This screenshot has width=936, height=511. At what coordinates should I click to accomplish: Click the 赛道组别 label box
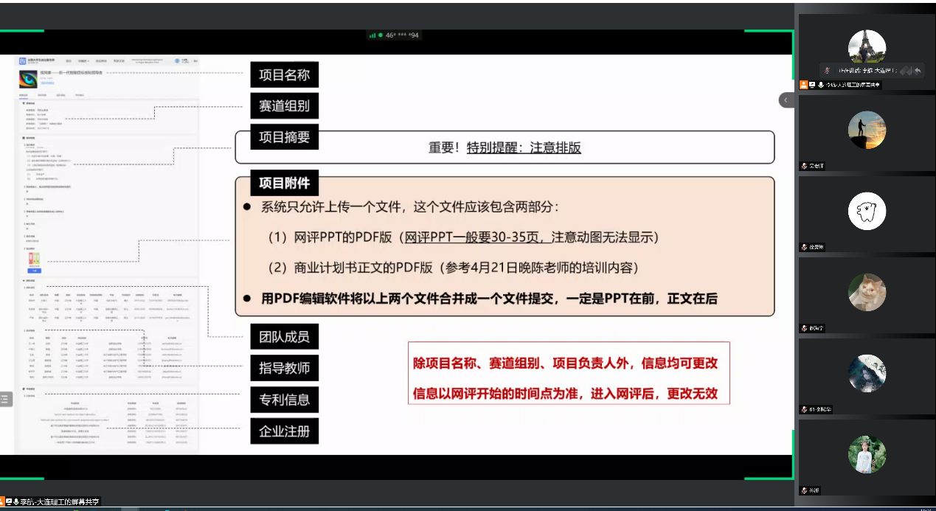click(x=284, y=106)
